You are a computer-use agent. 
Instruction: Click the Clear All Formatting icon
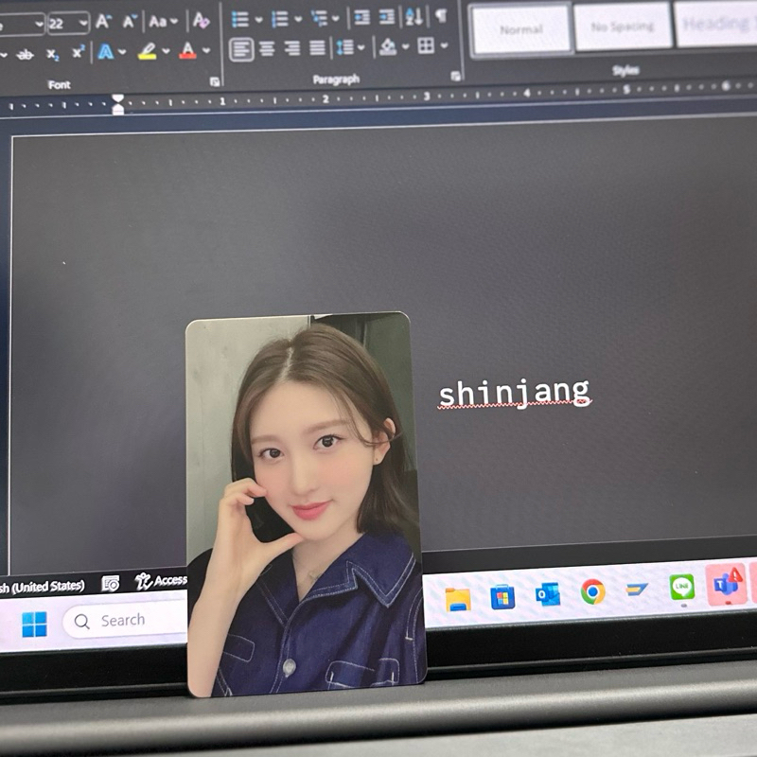coord(201,20)
